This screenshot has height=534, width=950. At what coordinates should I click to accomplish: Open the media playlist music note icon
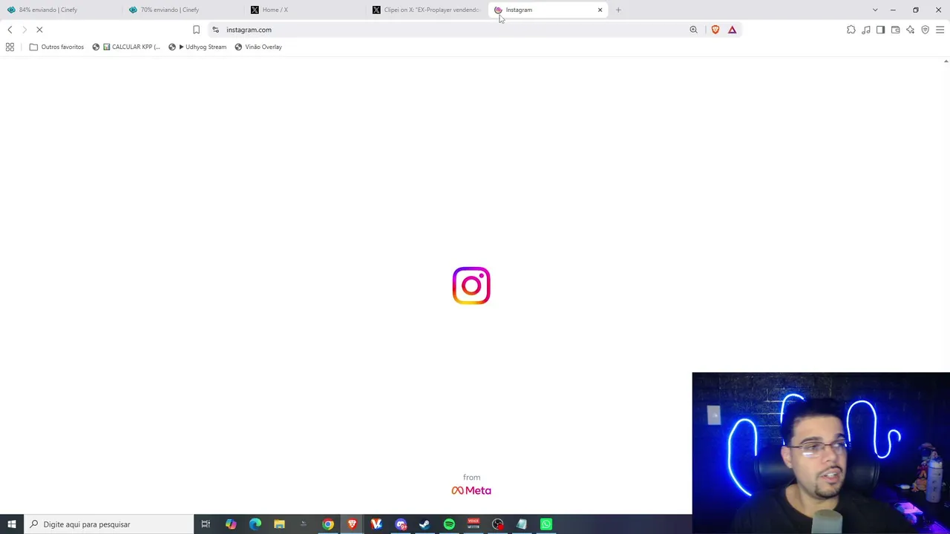(x=866, y=30)
